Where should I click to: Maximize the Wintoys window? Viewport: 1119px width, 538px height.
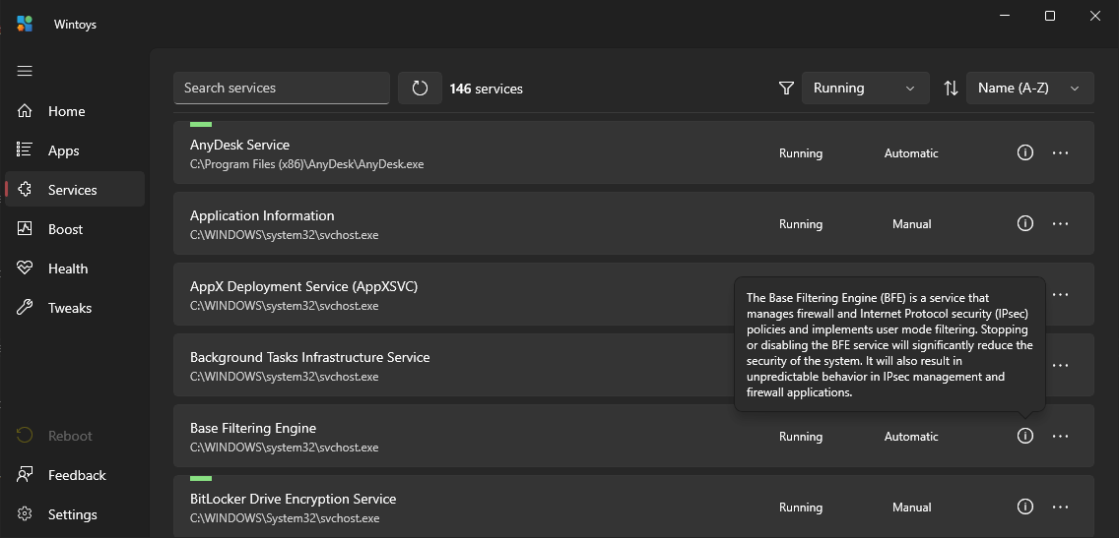[x=1050, y=16]
